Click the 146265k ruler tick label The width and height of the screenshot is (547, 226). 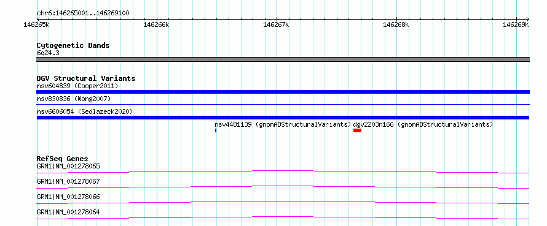coord(36,24)
